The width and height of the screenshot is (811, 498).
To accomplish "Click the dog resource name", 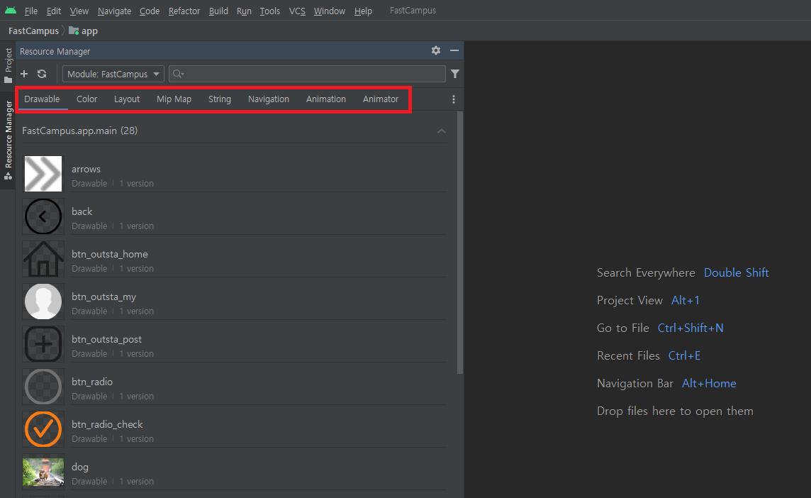I will point(80,467).
